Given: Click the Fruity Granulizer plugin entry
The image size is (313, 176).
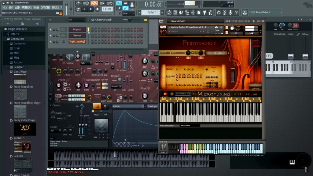Looking at the screenshot, I should pos(23,86).
